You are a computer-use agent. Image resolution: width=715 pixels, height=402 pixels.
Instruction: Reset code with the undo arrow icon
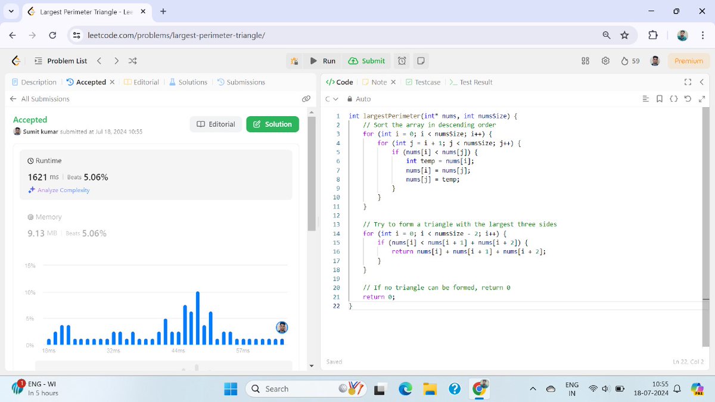(688, 99)
